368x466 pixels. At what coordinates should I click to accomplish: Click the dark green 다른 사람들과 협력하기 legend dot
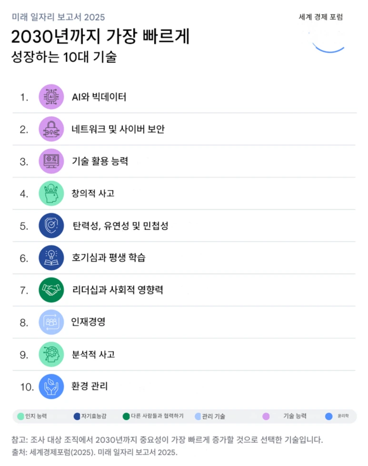[x=126, y=416]
